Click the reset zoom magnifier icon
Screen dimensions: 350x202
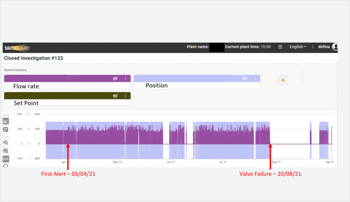tap(5, 143)
